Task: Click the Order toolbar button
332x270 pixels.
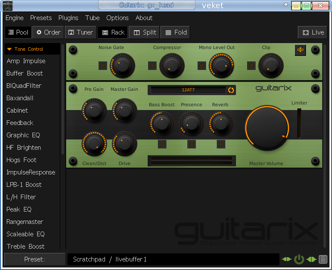Action: click(49, 32)
